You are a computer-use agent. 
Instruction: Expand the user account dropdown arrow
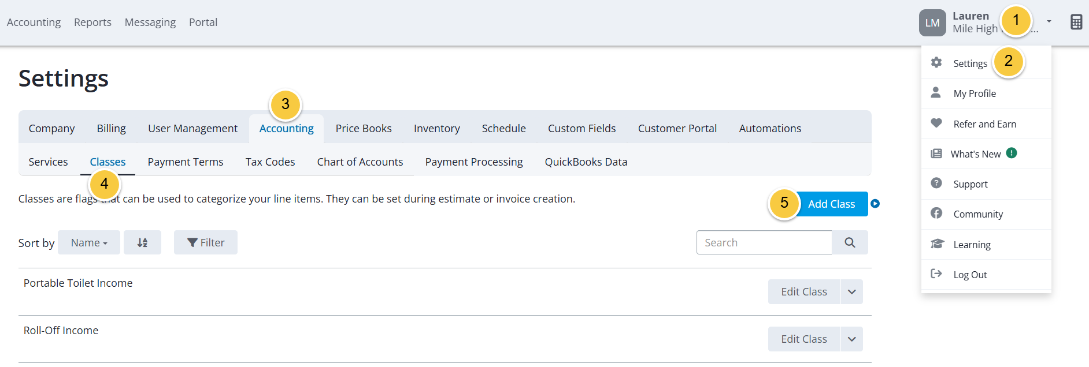1049,21
